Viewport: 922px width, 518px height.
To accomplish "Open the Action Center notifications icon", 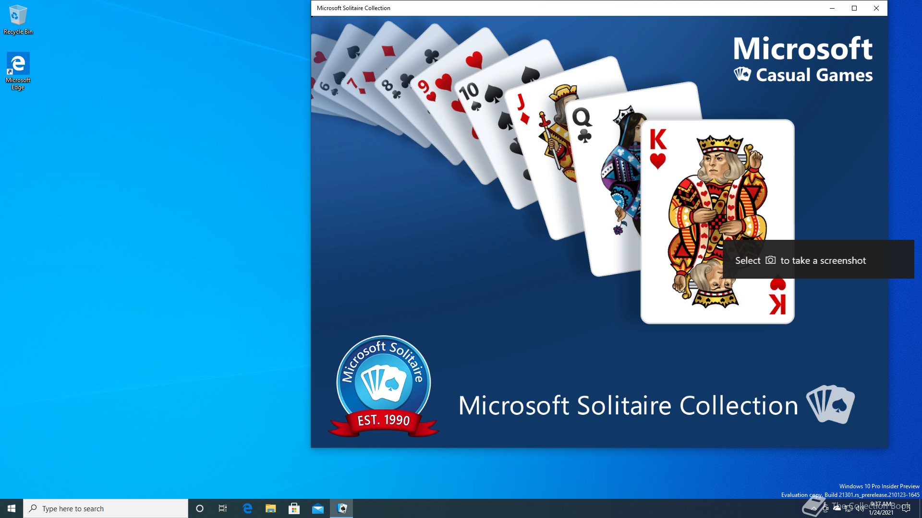I will tap(906, 508).
